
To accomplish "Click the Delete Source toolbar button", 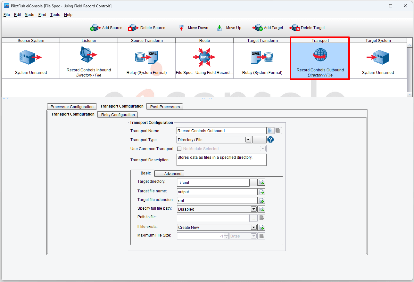I will click(146, 28).
